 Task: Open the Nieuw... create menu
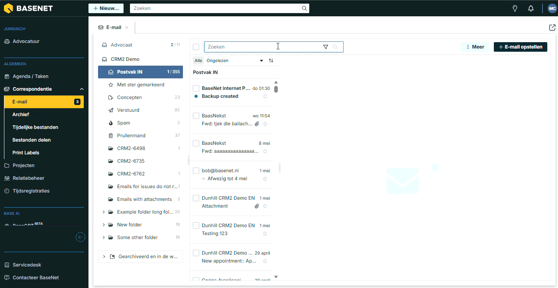[x=106, y=8]
